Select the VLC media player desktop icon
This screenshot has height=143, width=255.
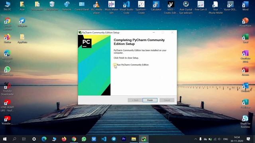click(x=96, y=8)
